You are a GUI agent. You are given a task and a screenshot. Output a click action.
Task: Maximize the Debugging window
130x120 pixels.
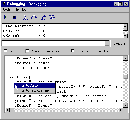pos(120,4)
